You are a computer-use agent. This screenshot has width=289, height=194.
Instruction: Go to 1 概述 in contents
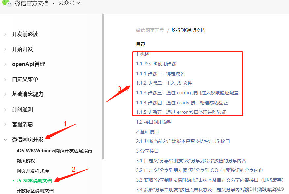143,54
